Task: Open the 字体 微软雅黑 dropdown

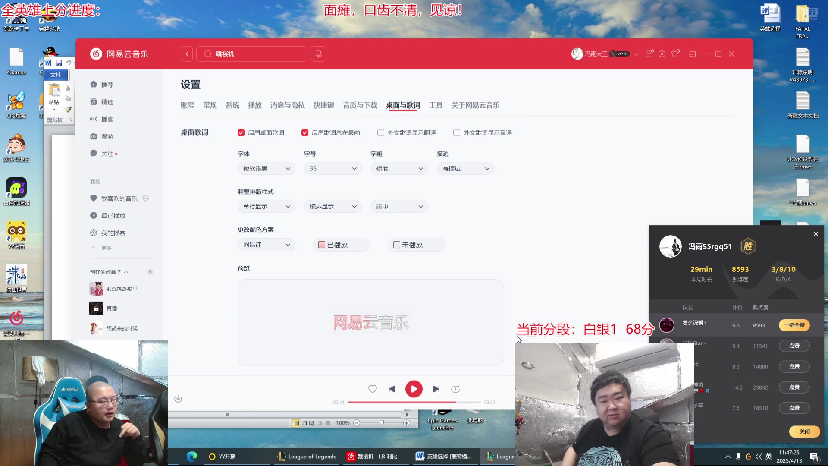Action: (266, 168)
